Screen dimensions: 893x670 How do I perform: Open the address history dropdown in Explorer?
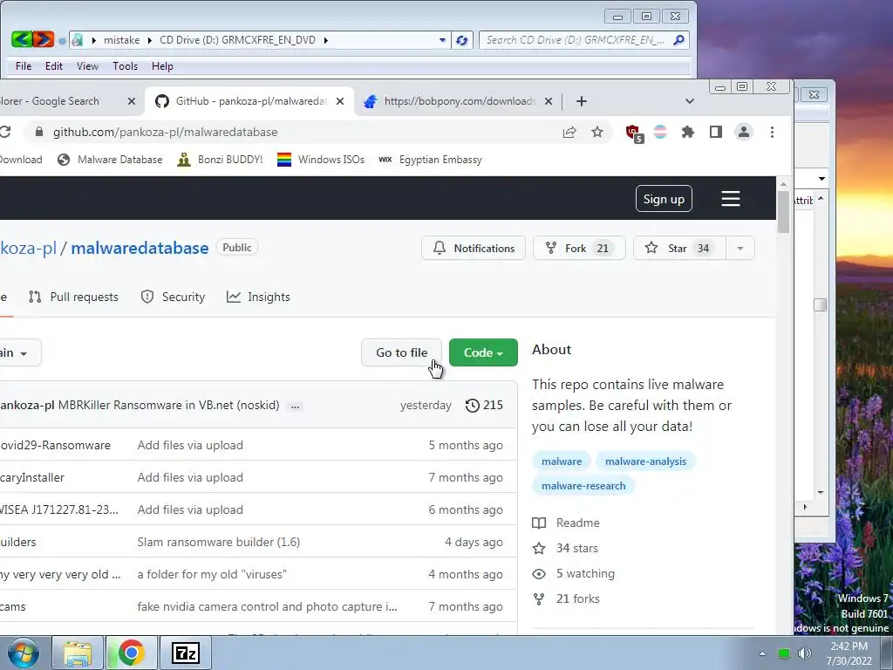[442, 40]
